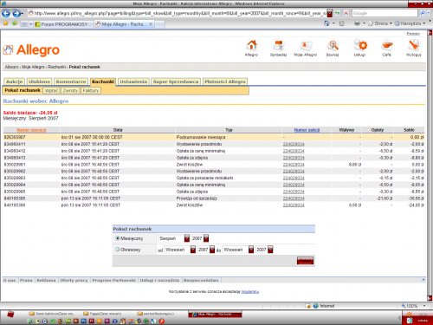433x325 pixels.
Task: Select the Moje Allegro taskbar button
Action: pyautogui.click(x=216, y=314)
